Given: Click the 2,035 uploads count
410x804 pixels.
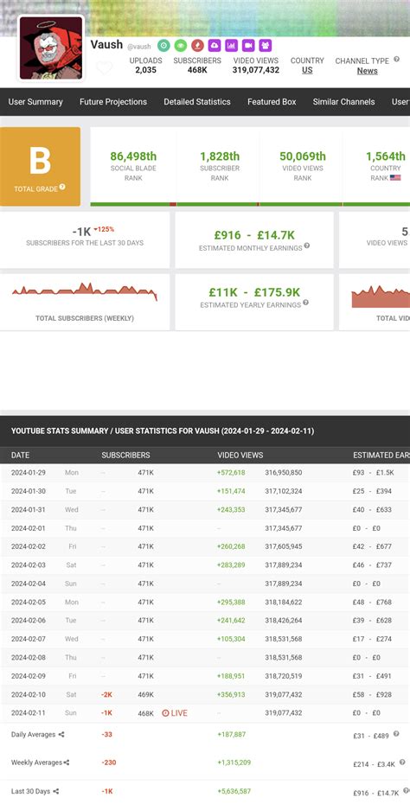Looking at the screenshot, I should pyautogui.click(x=145, y=70).
